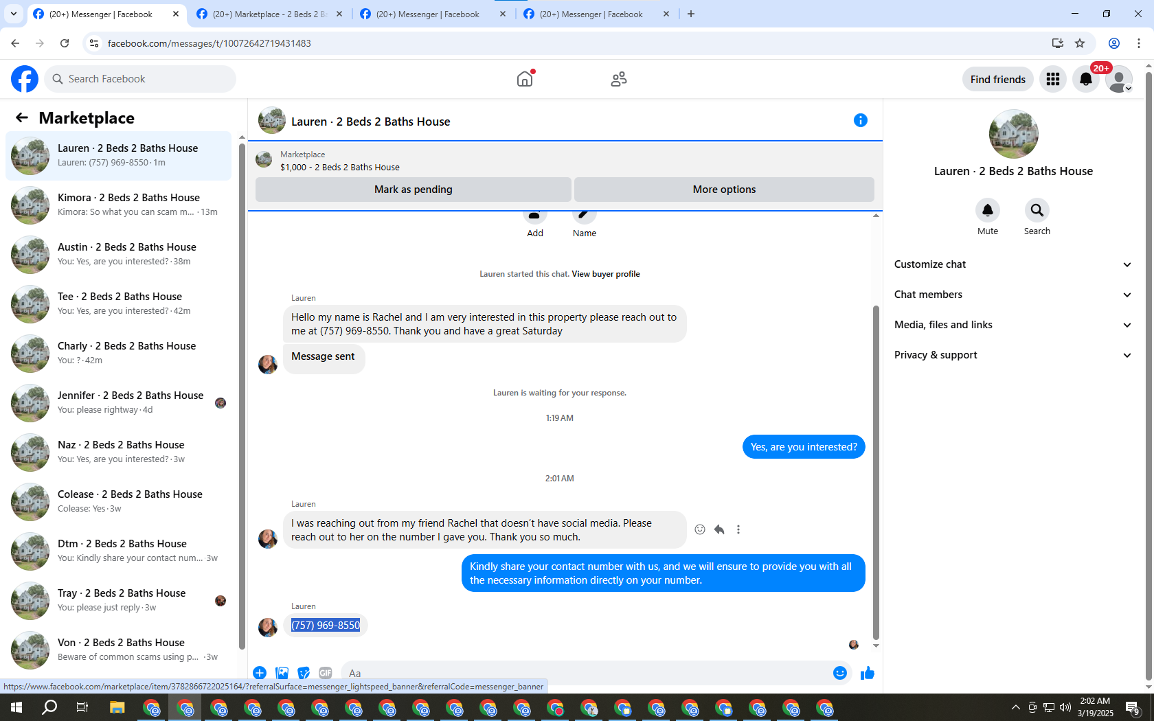Attach a photo using the image icon
Screen dimensions: 1154x721
click(x=282, y=673)
